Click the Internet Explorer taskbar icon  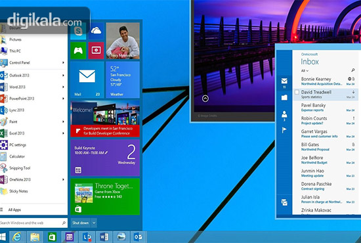17,237
